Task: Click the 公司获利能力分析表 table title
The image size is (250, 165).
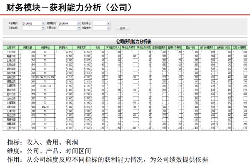Action: 133,42
